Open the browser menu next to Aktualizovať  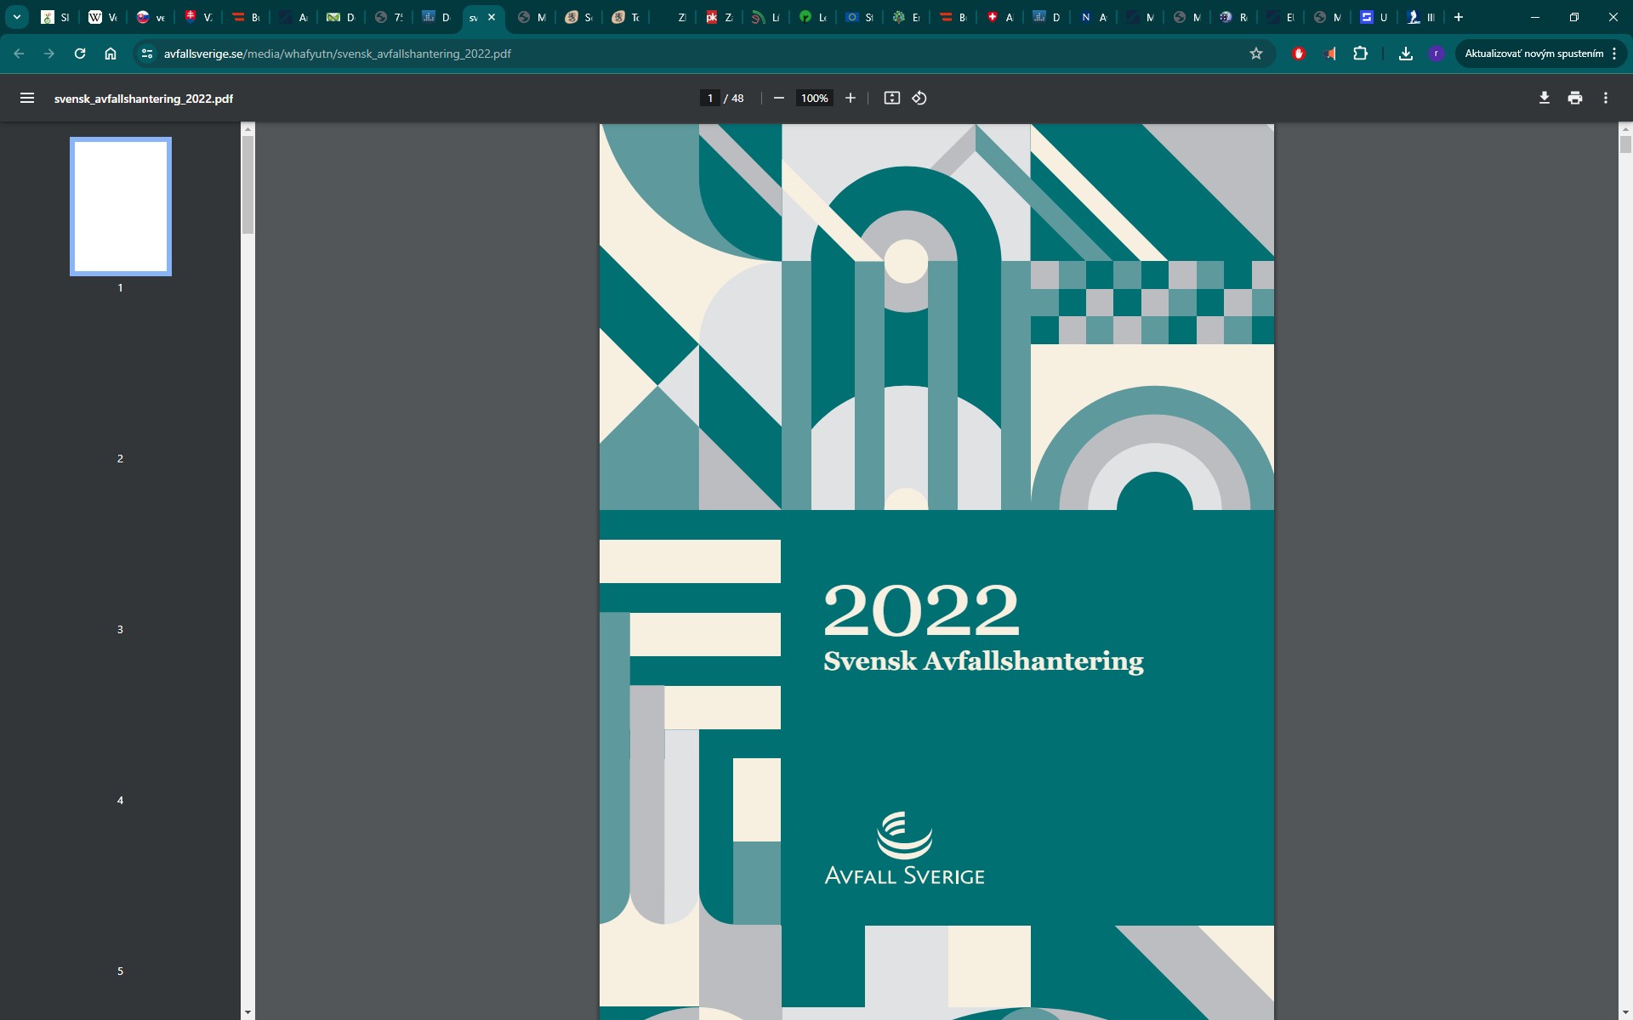[x=1614, y=54]
